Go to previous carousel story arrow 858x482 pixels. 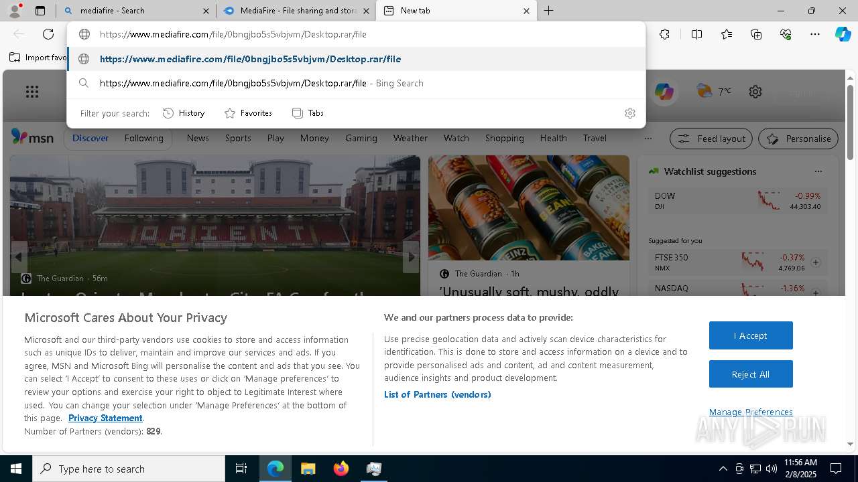click(19, 257)
